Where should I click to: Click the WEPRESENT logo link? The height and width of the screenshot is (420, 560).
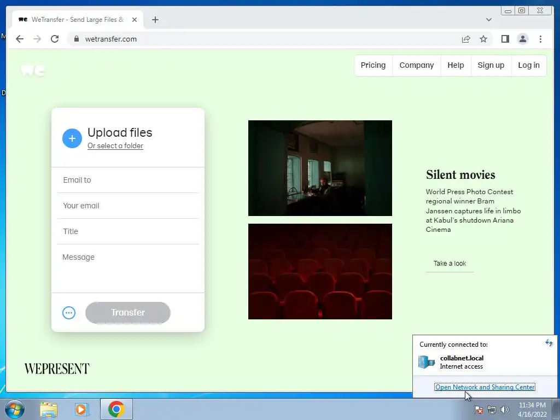[x=57, y=369]
